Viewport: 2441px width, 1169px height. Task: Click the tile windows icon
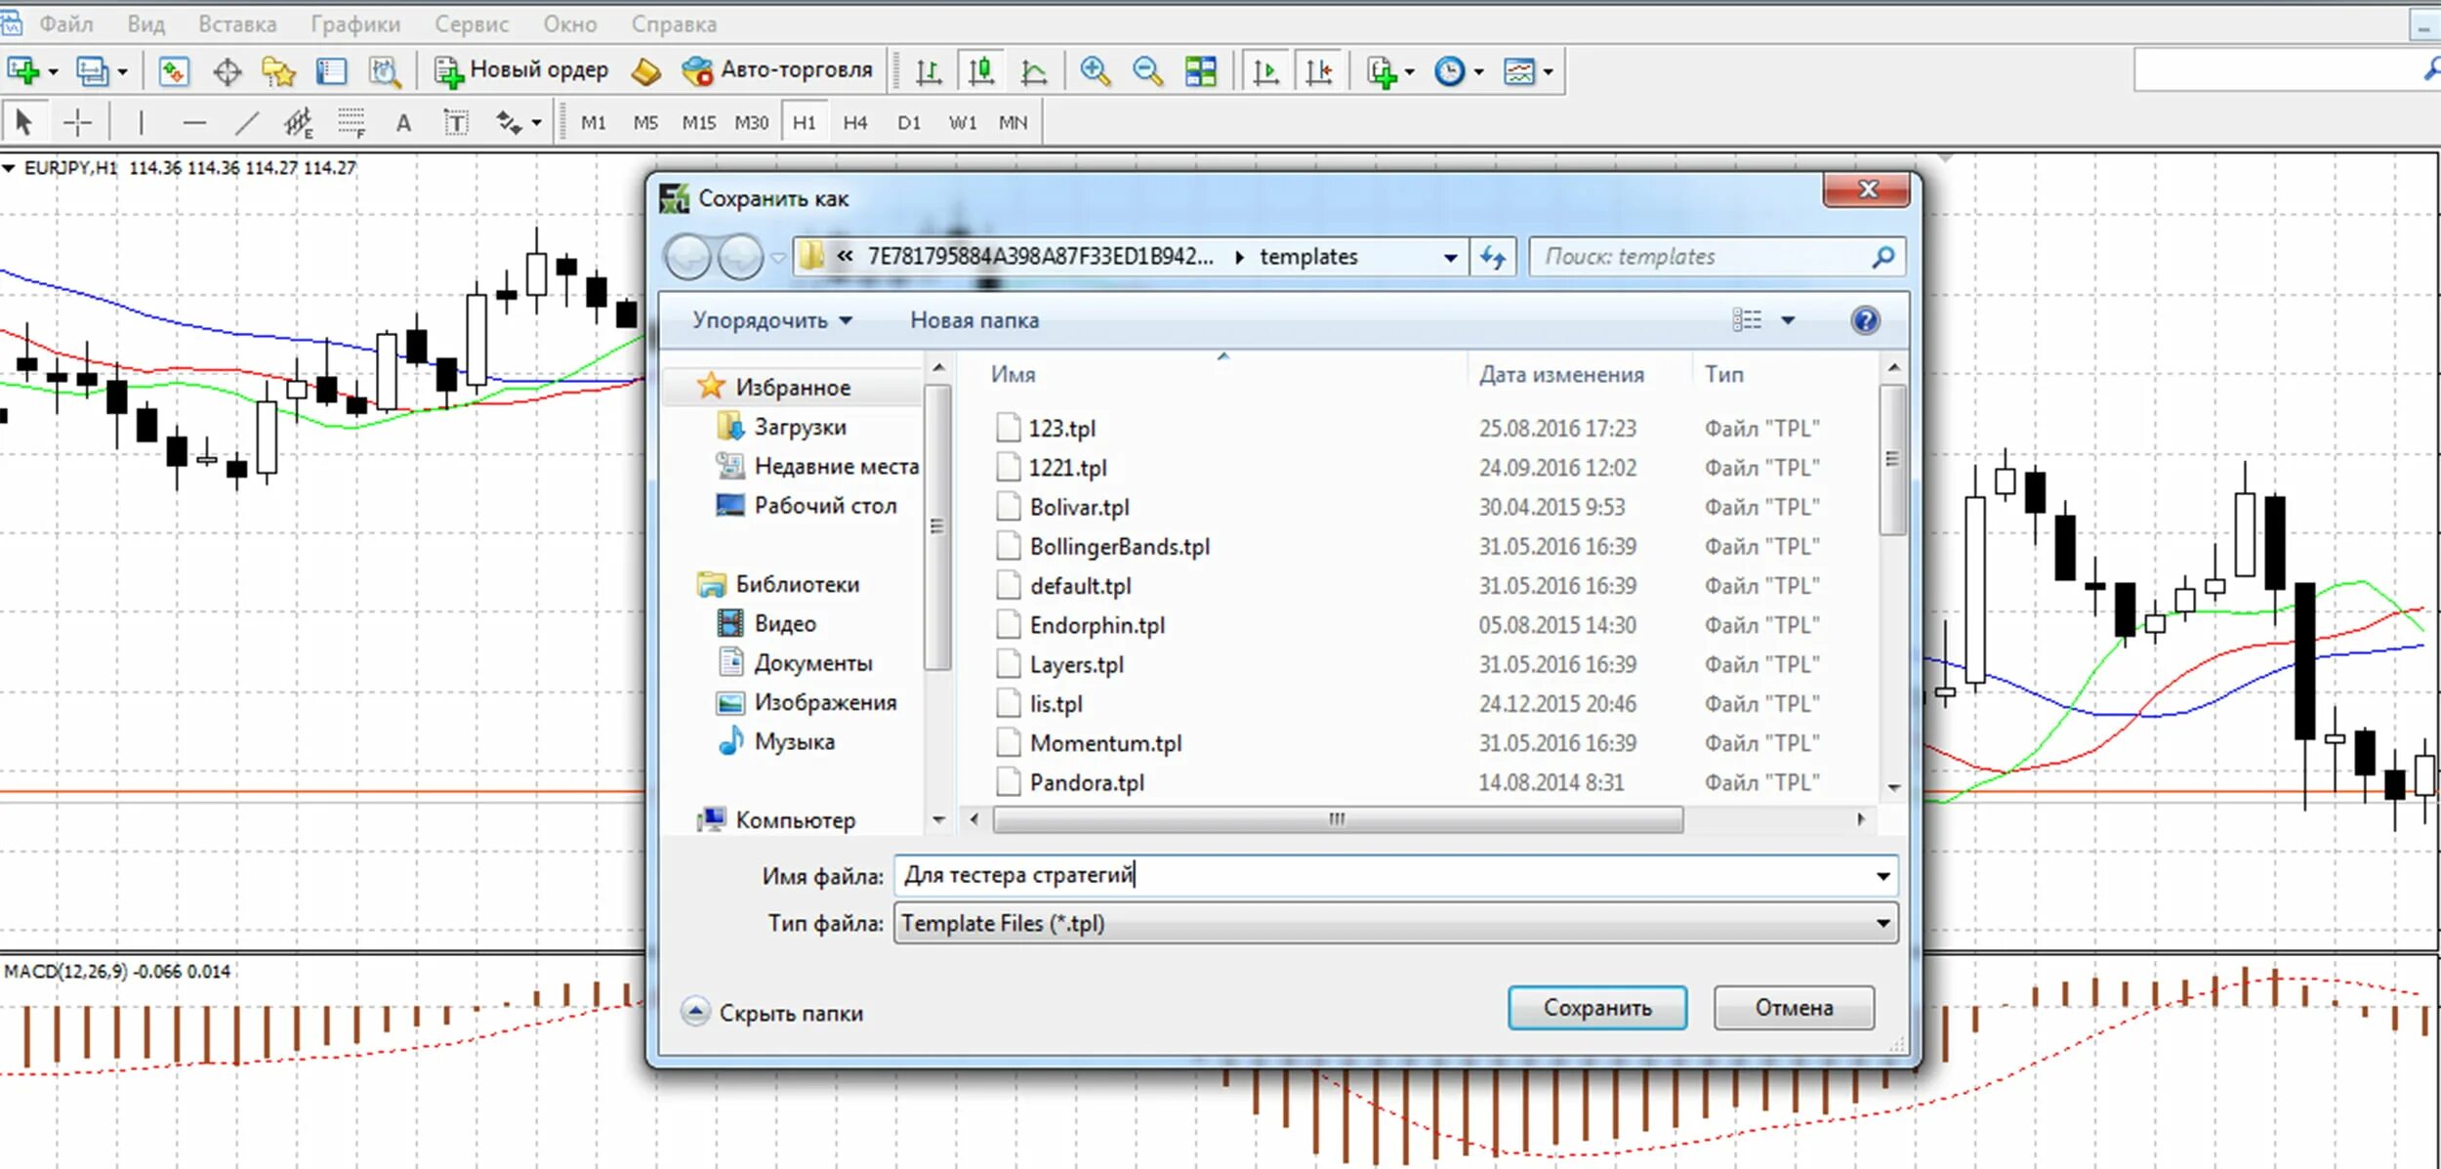click(x=1200, y=71)
